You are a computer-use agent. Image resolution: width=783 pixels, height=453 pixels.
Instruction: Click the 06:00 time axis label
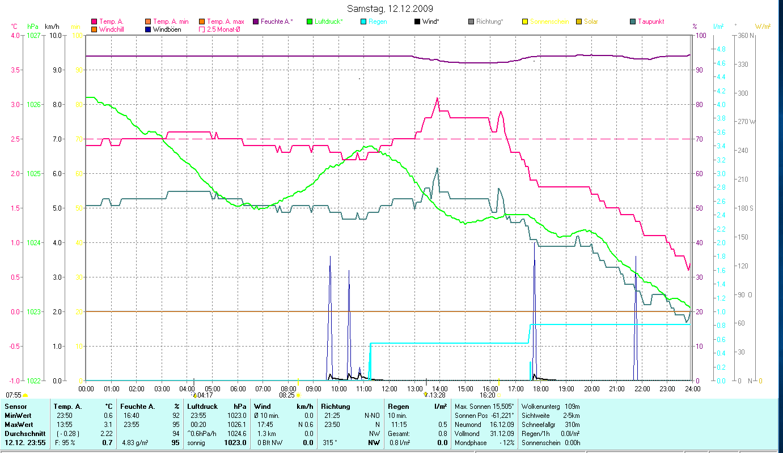coord(238,388)
